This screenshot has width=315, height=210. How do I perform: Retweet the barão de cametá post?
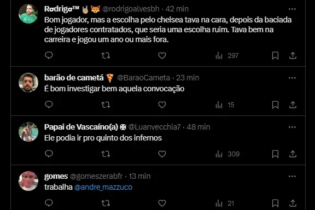tap(106, 104)
